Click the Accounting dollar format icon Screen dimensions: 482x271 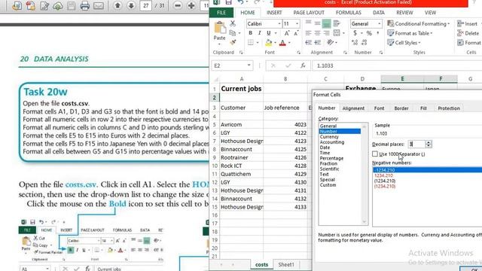pos(355,33)
